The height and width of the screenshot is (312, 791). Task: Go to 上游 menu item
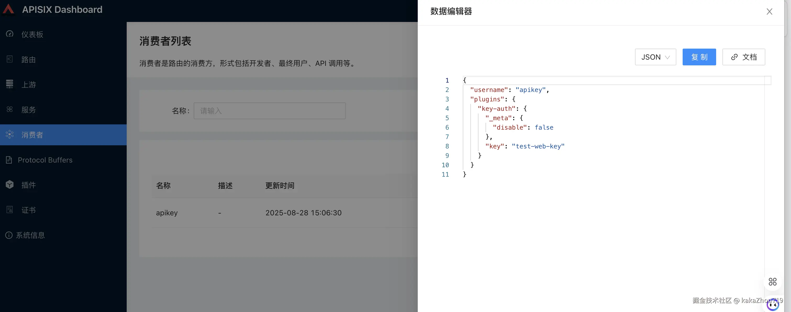[x=63, y=85]
